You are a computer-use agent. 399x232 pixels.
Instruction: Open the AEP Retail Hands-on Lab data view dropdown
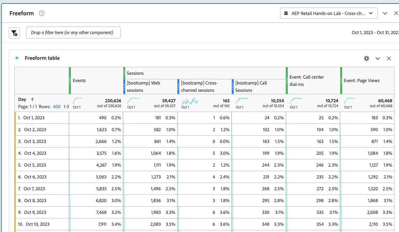tap(329, 13)
